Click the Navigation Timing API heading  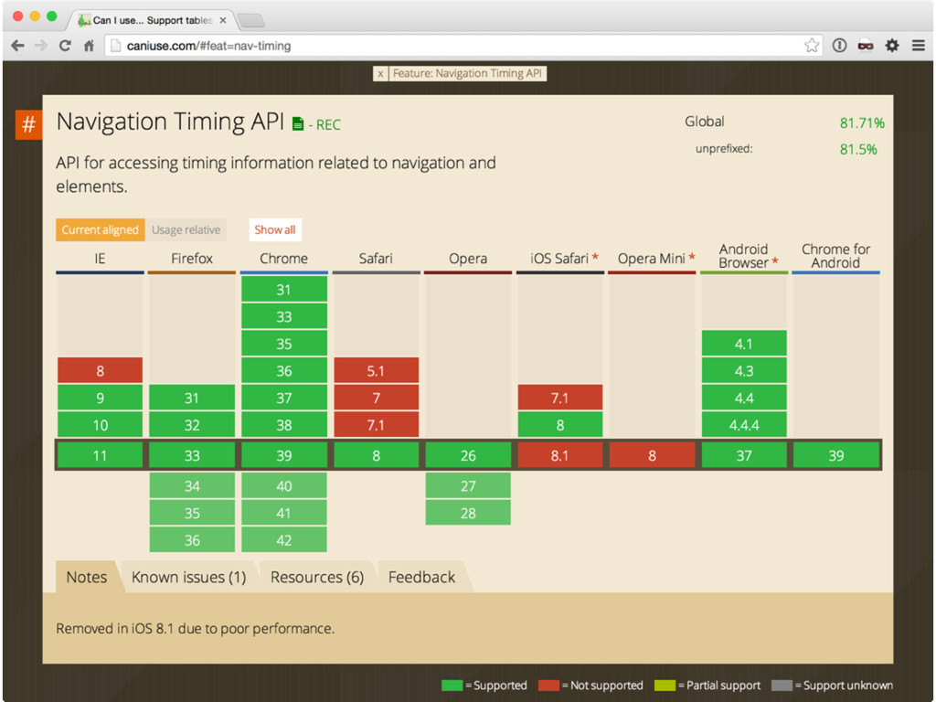(x=170, y=122)
